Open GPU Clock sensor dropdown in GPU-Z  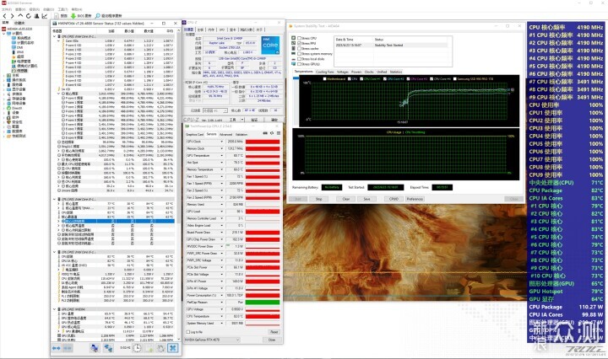pyautogui.click(x=222, y=142)
